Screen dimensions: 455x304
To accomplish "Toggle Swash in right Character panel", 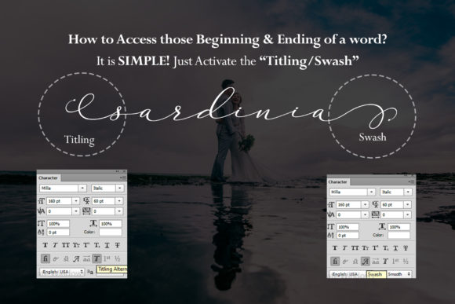I will [366, 262].
